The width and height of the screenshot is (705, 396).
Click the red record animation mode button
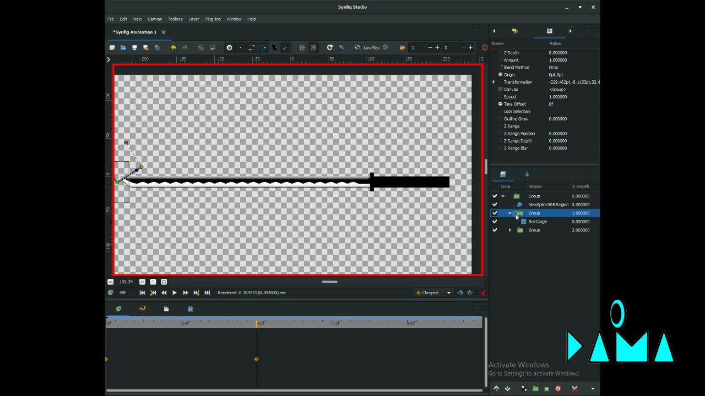click(484, 48)
